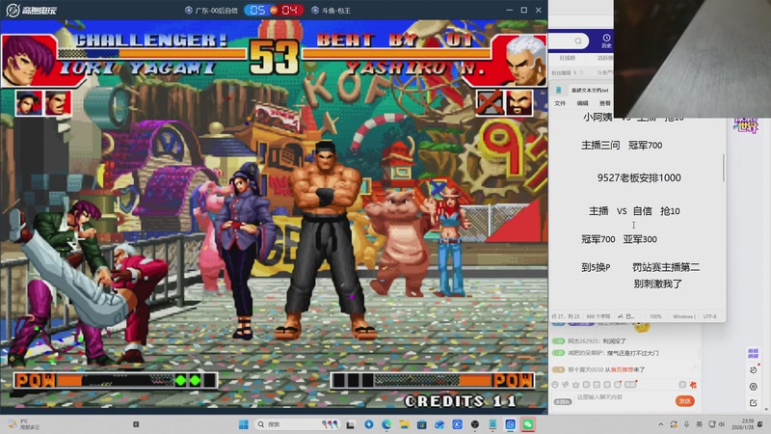This screenshot has width=771, height=434.
Task: Open the 编辑 menu in Notepad
Action: point(582,103)
